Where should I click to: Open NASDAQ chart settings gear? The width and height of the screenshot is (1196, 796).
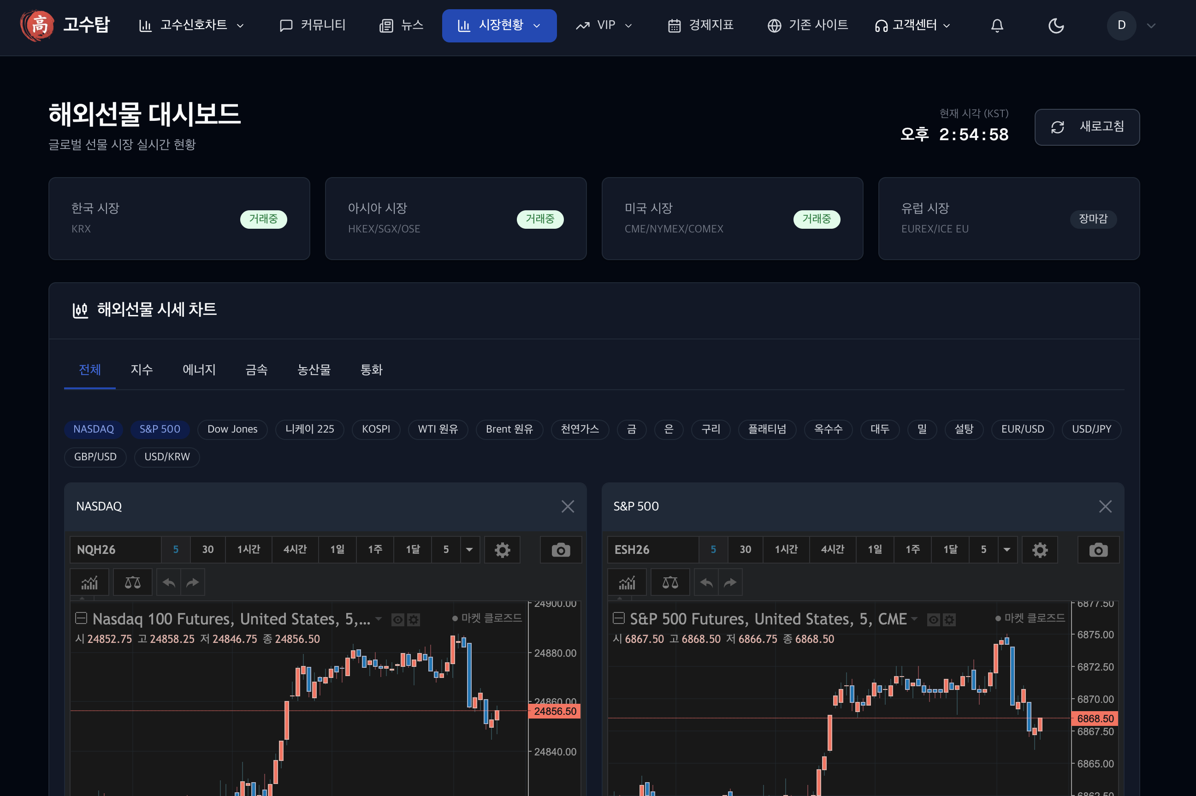click(502, 550)
